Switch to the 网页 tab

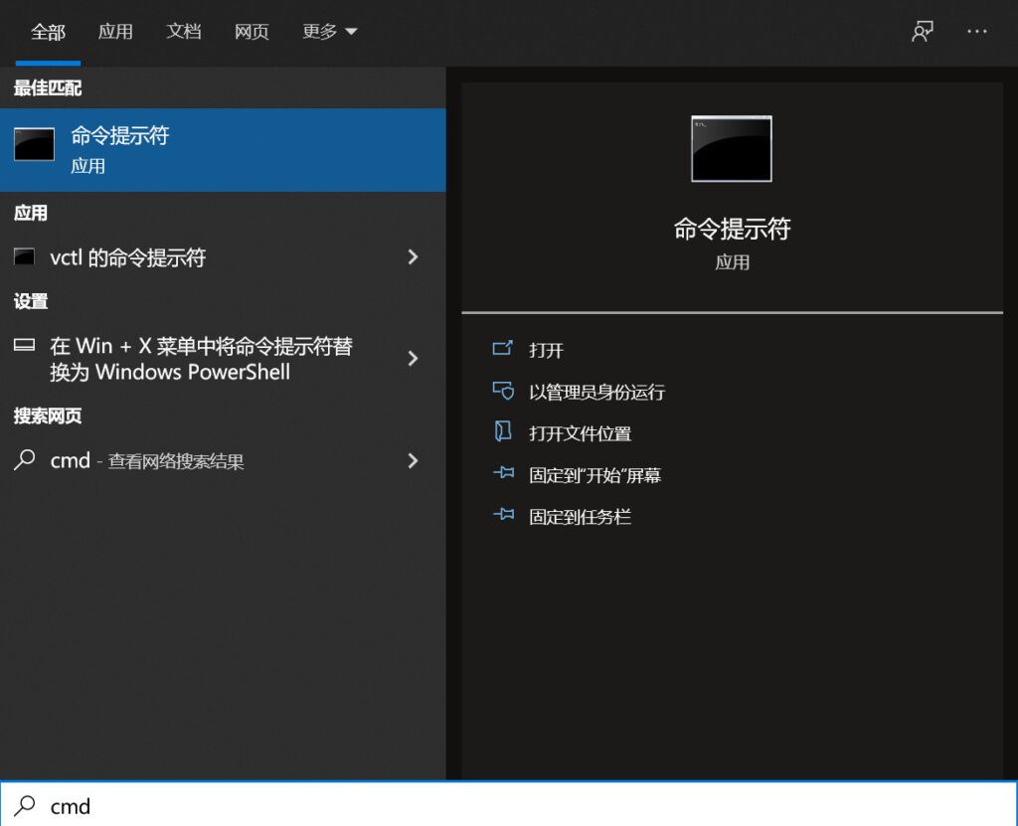coord(252,31)
